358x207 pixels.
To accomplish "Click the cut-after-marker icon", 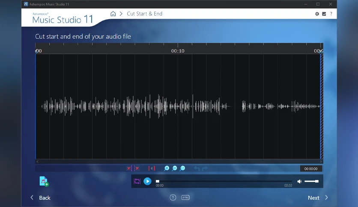I will 137,169.
